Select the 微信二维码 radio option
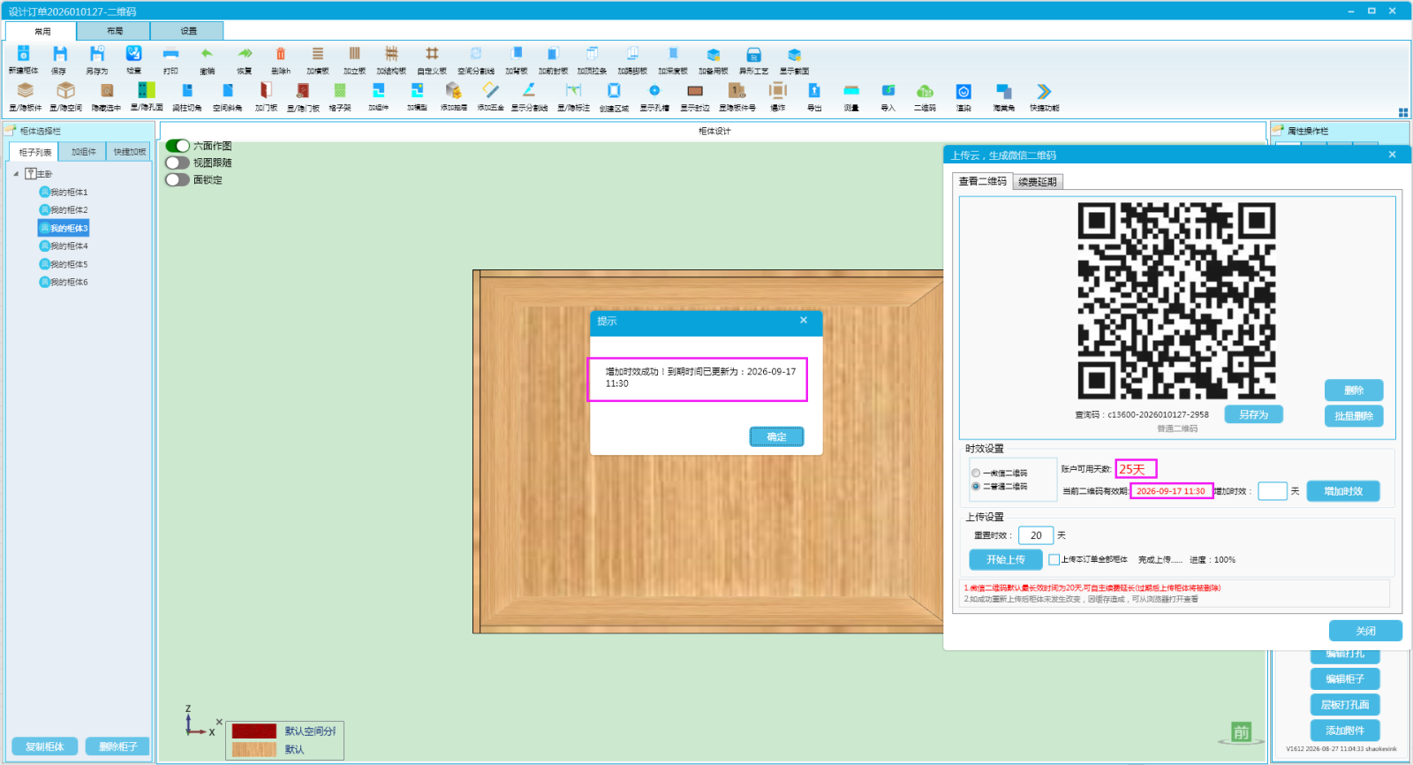 (976, 473)
